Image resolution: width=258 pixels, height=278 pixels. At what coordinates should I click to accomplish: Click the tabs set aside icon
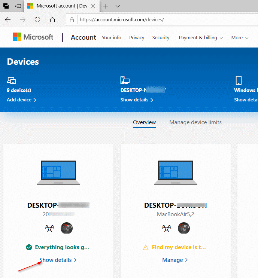tap(6, 6)
